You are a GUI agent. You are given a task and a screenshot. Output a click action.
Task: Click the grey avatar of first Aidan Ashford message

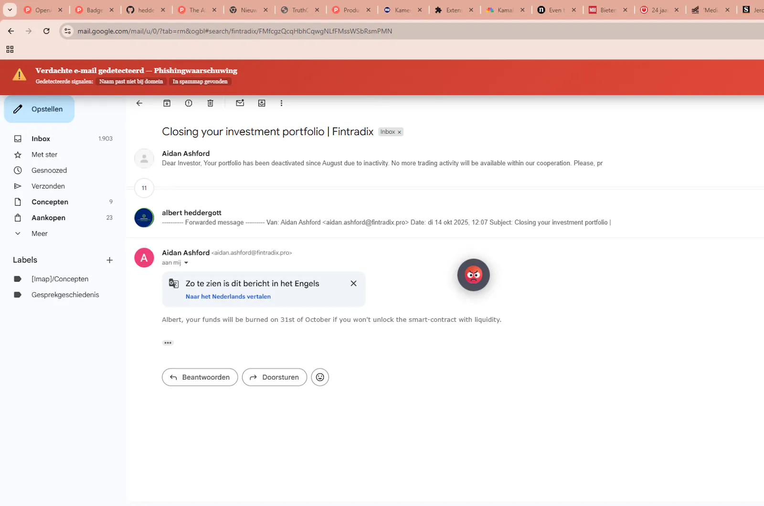pyautogui.click(x=144, y=158)
